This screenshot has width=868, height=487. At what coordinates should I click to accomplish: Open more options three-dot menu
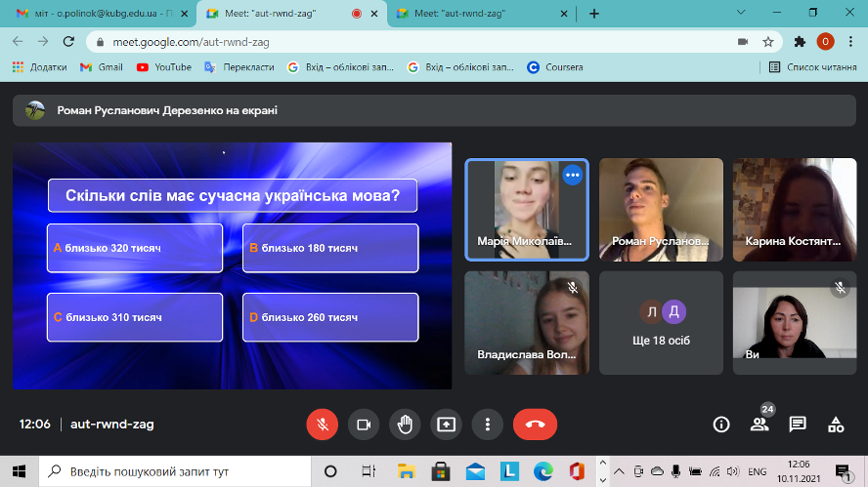pos(487,425)
